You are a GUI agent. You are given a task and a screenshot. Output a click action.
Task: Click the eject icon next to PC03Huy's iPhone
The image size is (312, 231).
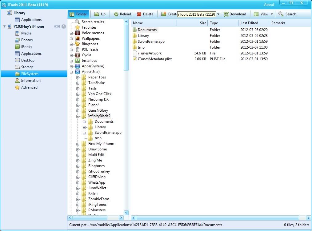pos(64,26)
